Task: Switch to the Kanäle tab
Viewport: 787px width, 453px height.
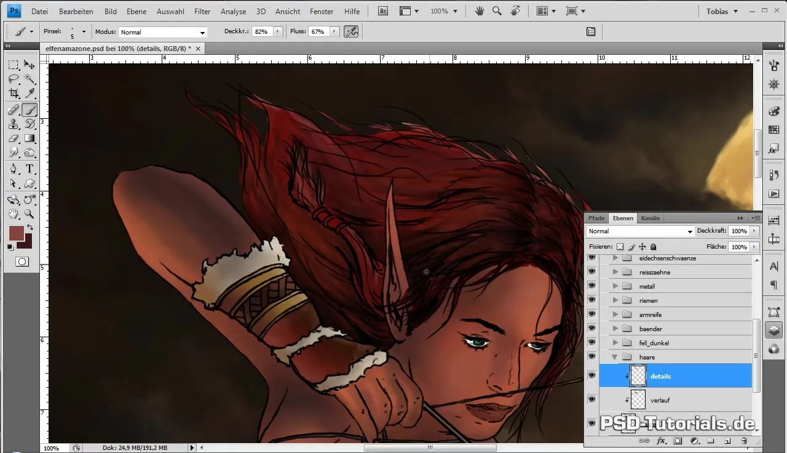Action: pyautogui.click(x=651, y=218)
